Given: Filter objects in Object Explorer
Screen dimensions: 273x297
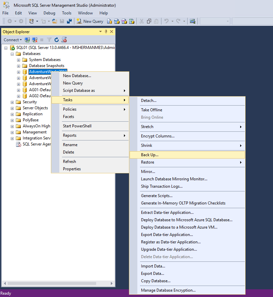Looking at the screenshot, I should (x=49, y=40).
